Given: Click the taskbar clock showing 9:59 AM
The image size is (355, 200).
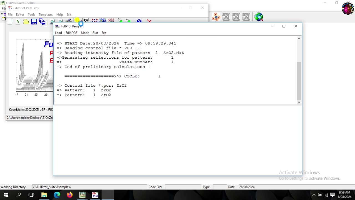Looking at the screenshot, I should (x=344, y=195).
